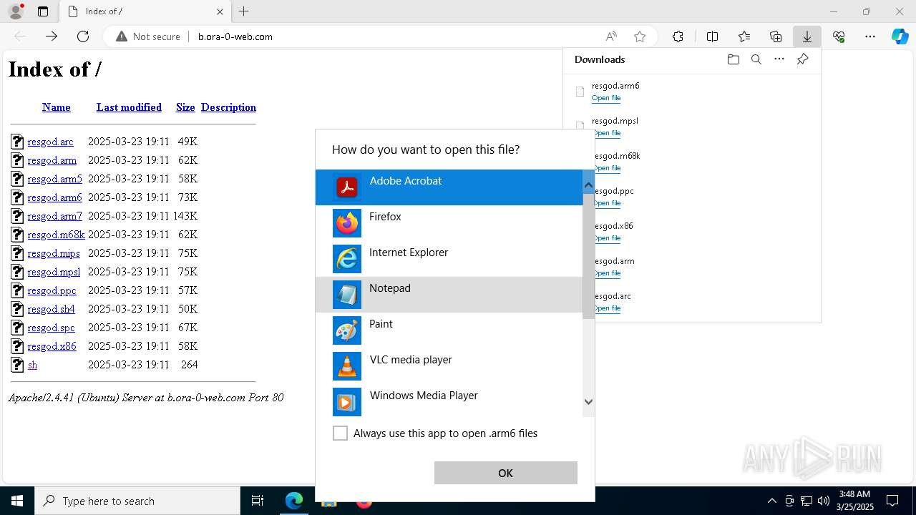Open the Favorites list icon

744,36
